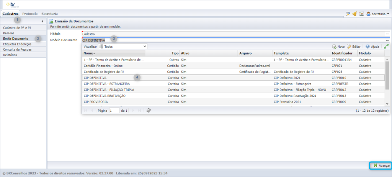Click the grid vertical scrollbar
Viewport: 392px width, 177px height.
click(387, 75)
